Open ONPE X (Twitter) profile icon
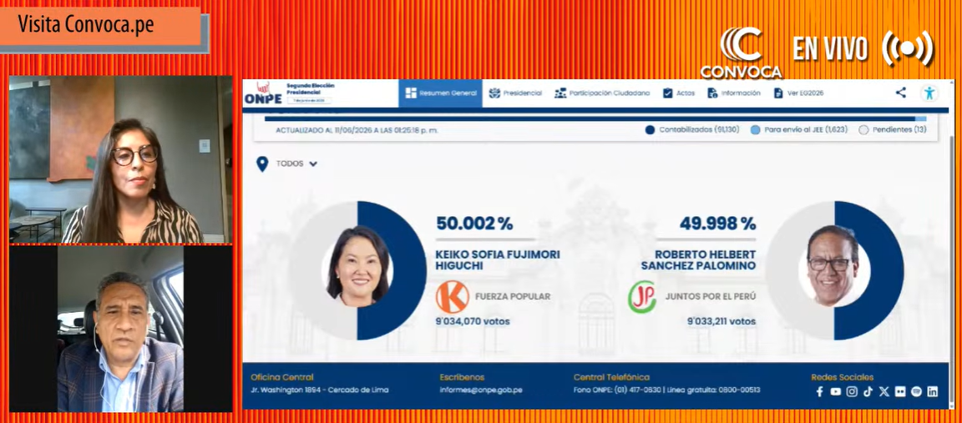Screen dimensions: 962x423 tap(884, 392)
